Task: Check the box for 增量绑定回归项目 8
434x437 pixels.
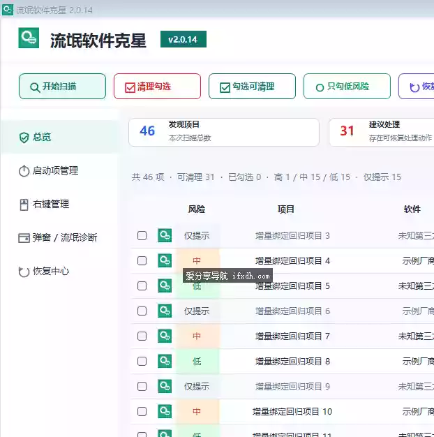Action: (x=142, y=361)
